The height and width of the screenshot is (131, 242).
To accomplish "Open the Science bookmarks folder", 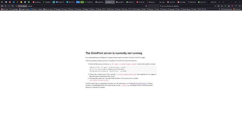I will pyautogui.click(x=118, y=9).
